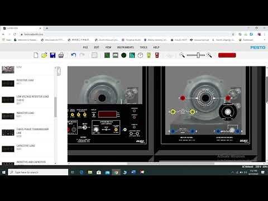The image size is (268, 201).
Task: Click the right red terminal on motor
Action: (228, 98)
